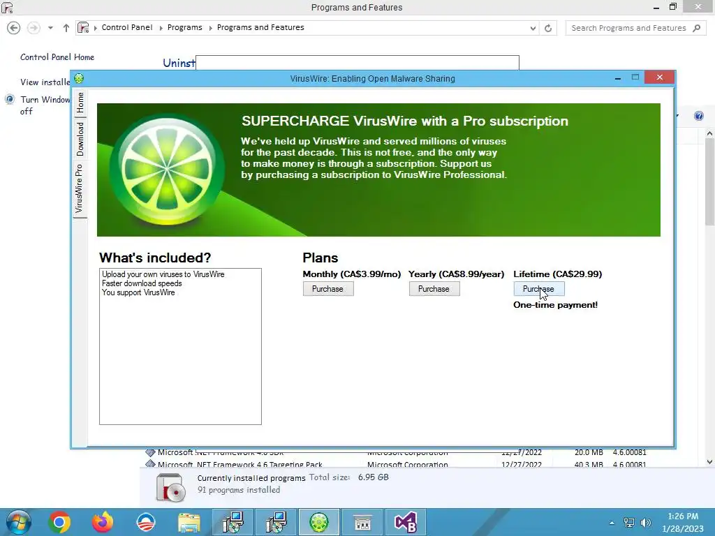Click the large lime logo in banner
The image size is (715, 536).
pos(168,169)
